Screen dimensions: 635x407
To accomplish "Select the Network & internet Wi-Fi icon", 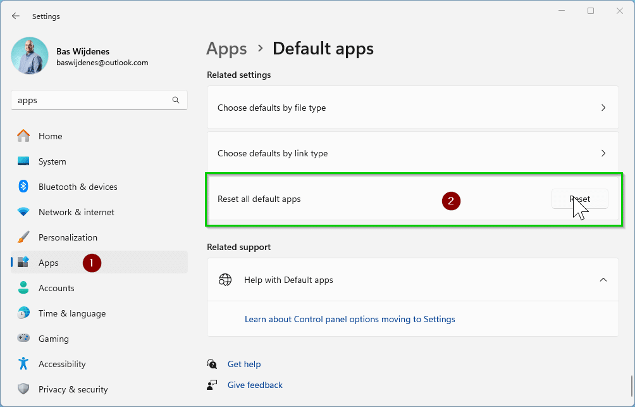I will point(23,212).
